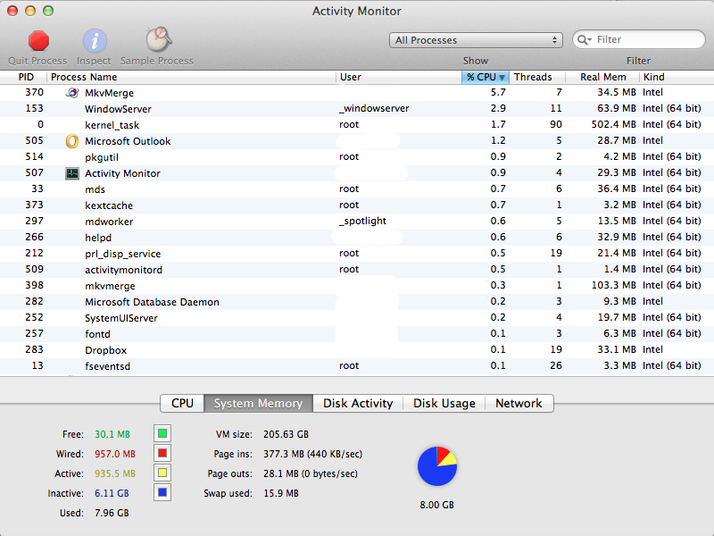Select the mdworker process row
The height and width of the screenshot is (536, 714).
357,222
